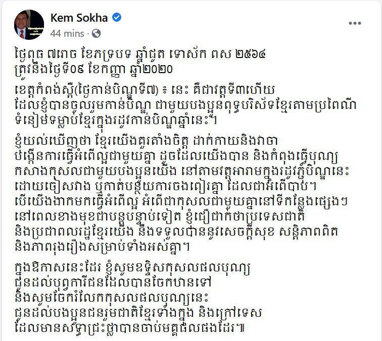
Task: Click the line starting with នៅពេលខាងមុខ
Action: pos(160,217)
